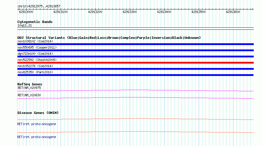Screen dimensions: 262x146
Task: Click the magenta RET|NM_020630 gene line
Action: 135,98
